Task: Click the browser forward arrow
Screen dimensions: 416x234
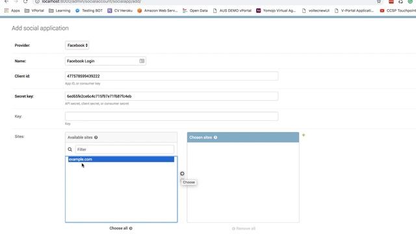Action: coord(16,1)
